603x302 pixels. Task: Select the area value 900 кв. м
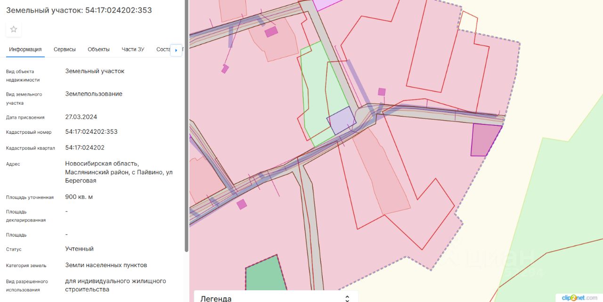point(79,196)
